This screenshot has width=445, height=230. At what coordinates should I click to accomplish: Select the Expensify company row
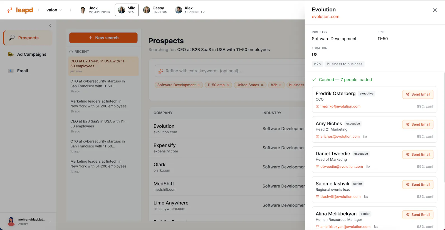pos(227,148)
